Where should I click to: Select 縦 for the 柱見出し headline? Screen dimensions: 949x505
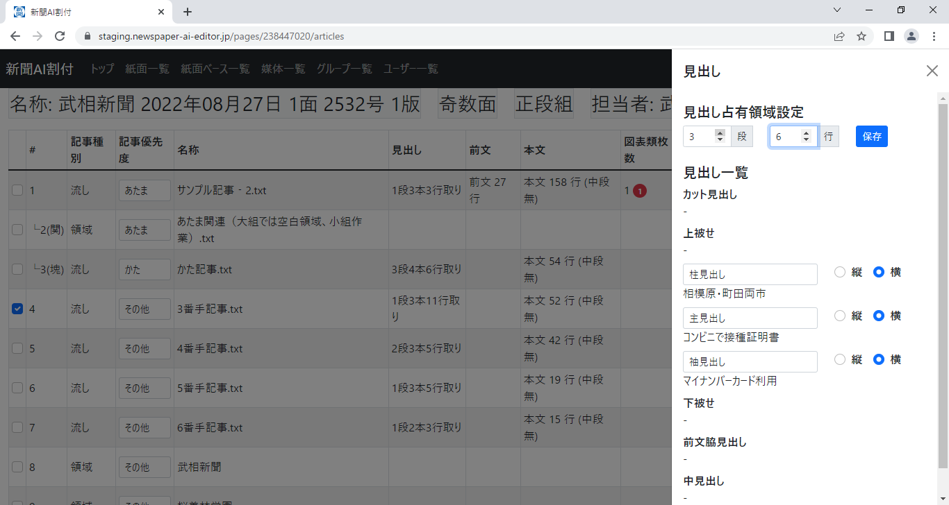[840, 272]
